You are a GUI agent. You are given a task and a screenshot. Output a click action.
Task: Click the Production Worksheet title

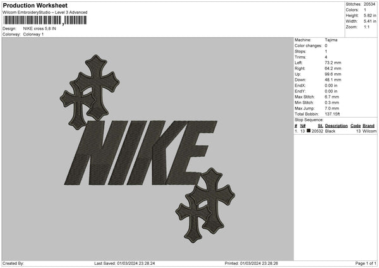(x=35, y=5)
